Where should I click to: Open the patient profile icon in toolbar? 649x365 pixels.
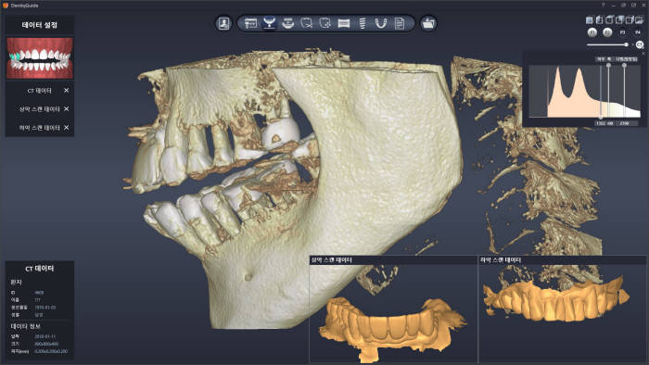(x=224, y=23)
